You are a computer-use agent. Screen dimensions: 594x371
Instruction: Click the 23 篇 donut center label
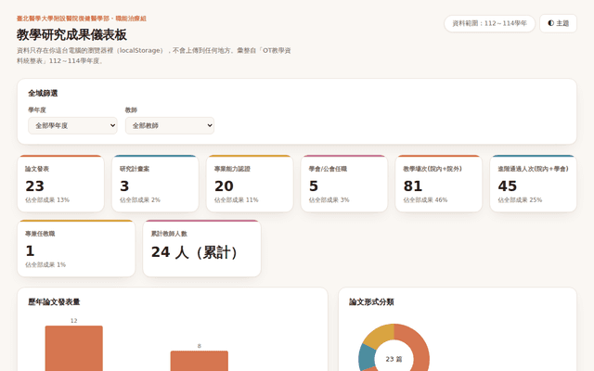click(x=394, y=359)
